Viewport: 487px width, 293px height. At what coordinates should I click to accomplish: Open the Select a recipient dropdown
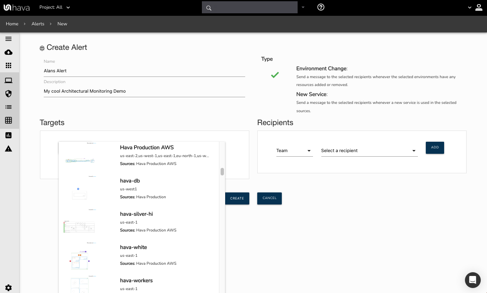click(x=369, y=151)
